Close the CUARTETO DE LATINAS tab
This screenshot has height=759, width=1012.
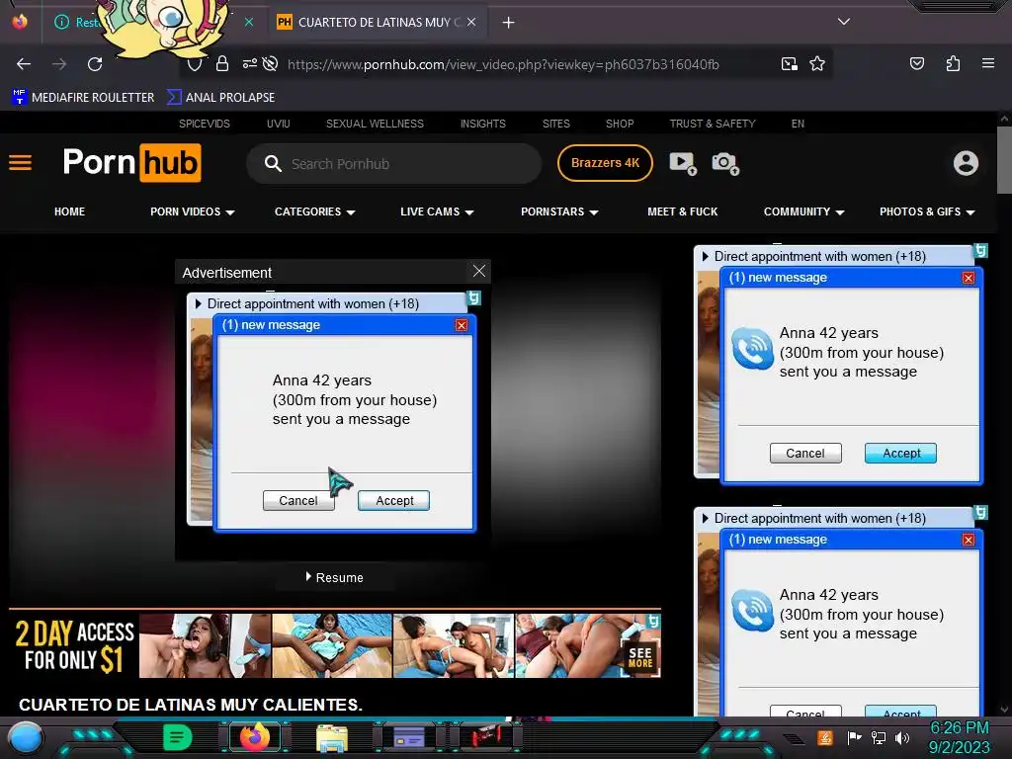[471, 22]
